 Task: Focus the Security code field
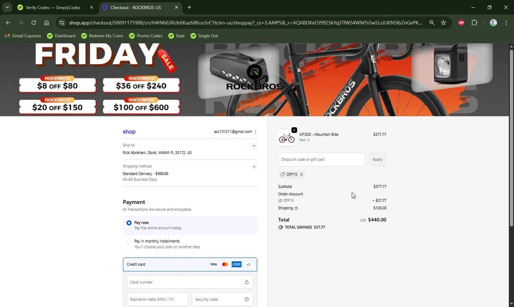click(222, 299)
